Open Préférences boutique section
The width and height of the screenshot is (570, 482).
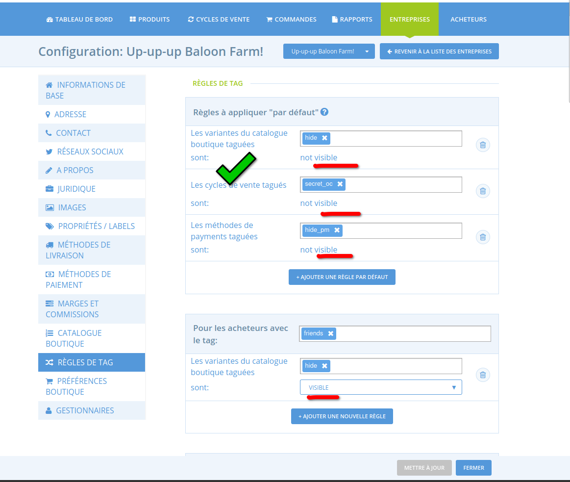(x=92, y=386)
